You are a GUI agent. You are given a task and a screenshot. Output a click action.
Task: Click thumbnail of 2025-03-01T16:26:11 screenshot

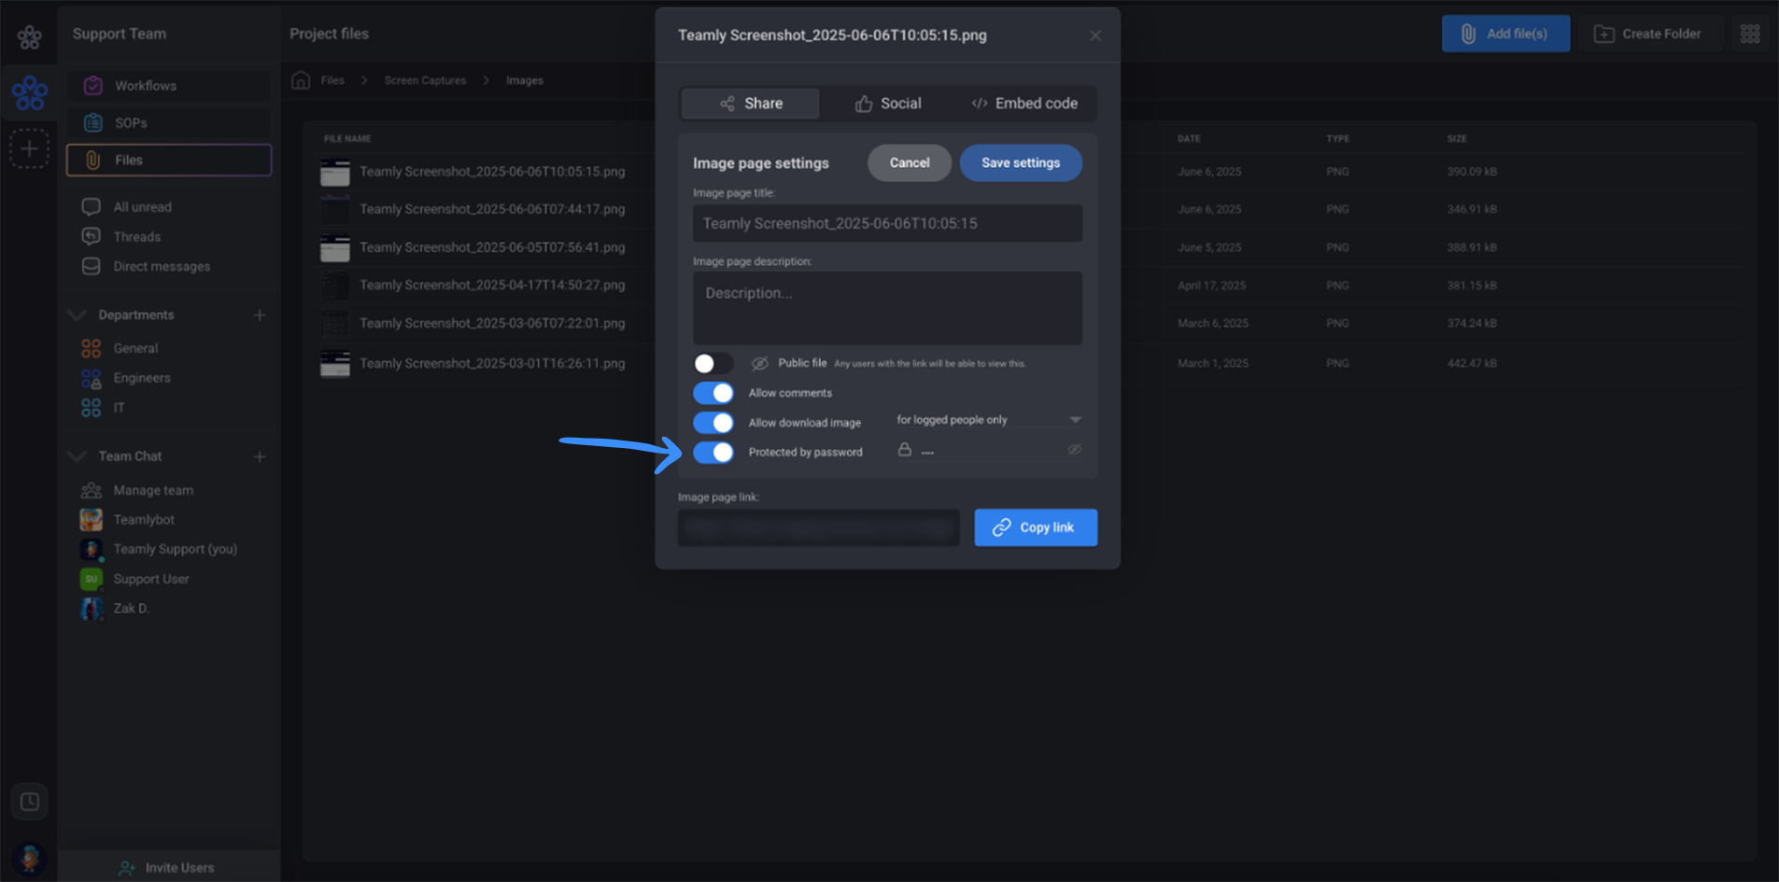[x=335, y=364]
